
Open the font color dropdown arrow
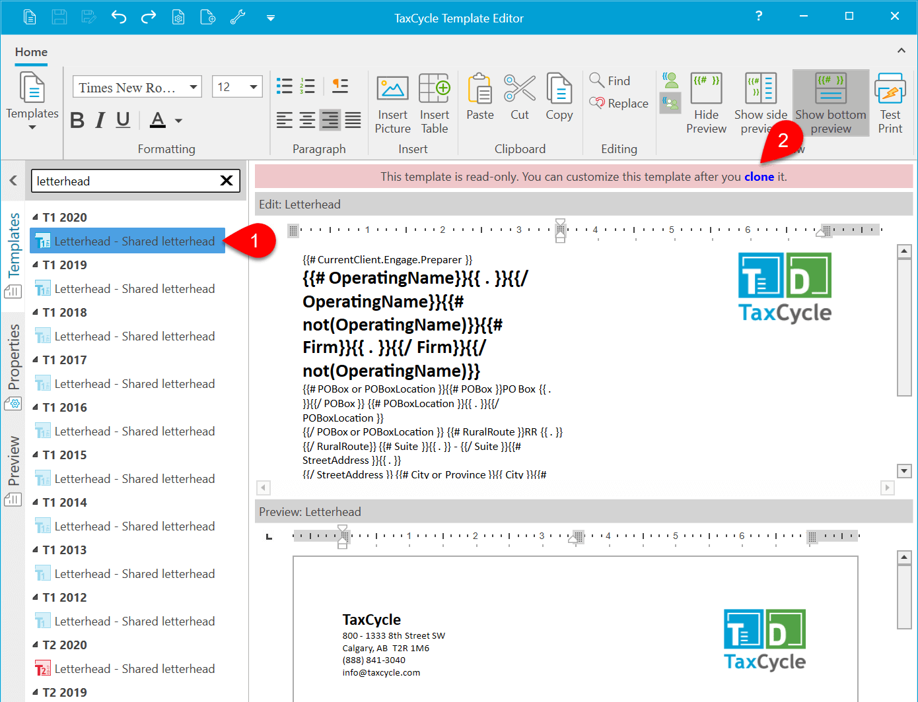click(178, 121)
